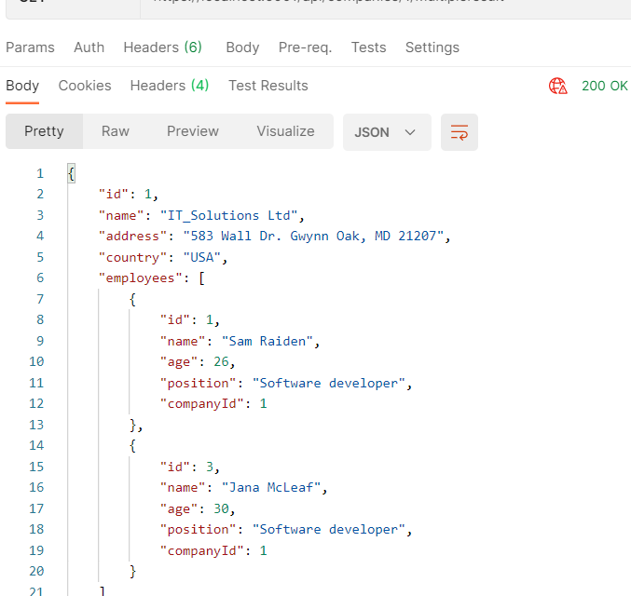Click the 200 OK status label
631x596 pixels.
point(604,86)
